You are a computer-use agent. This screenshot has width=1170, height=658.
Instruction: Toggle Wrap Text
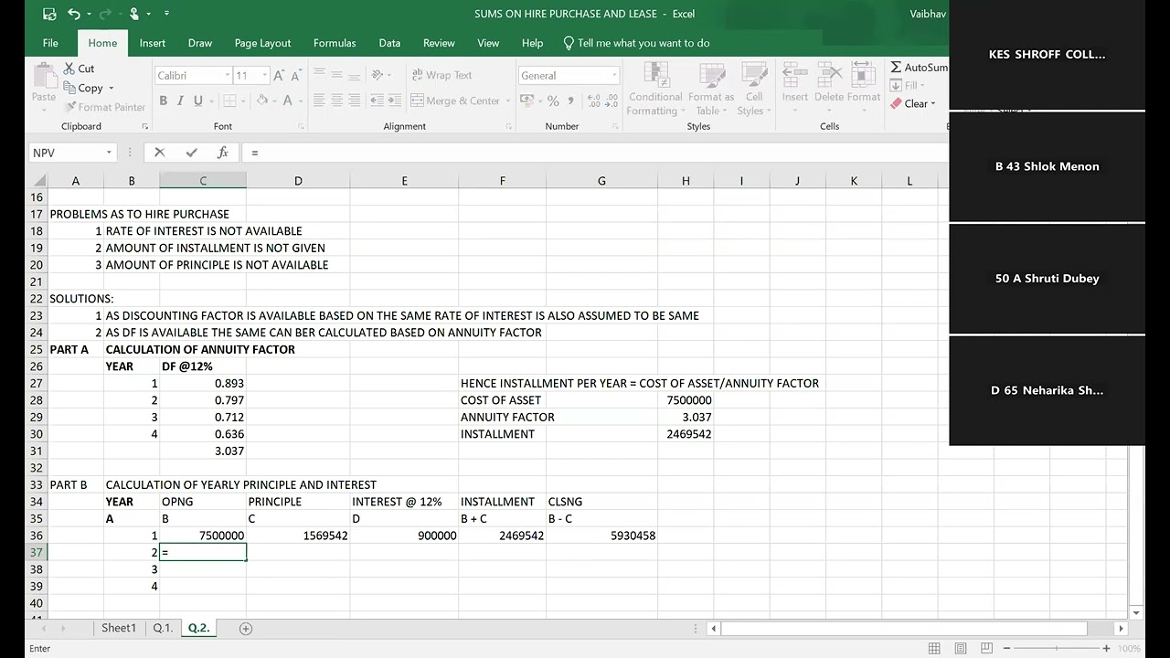(442, 75)
